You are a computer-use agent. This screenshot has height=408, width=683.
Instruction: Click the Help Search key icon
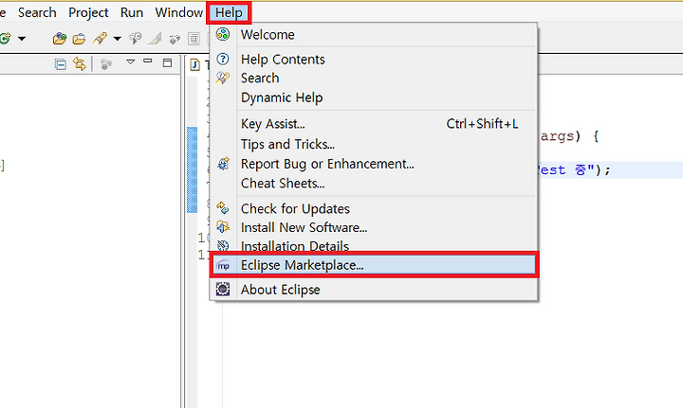(x=223, y=78)
